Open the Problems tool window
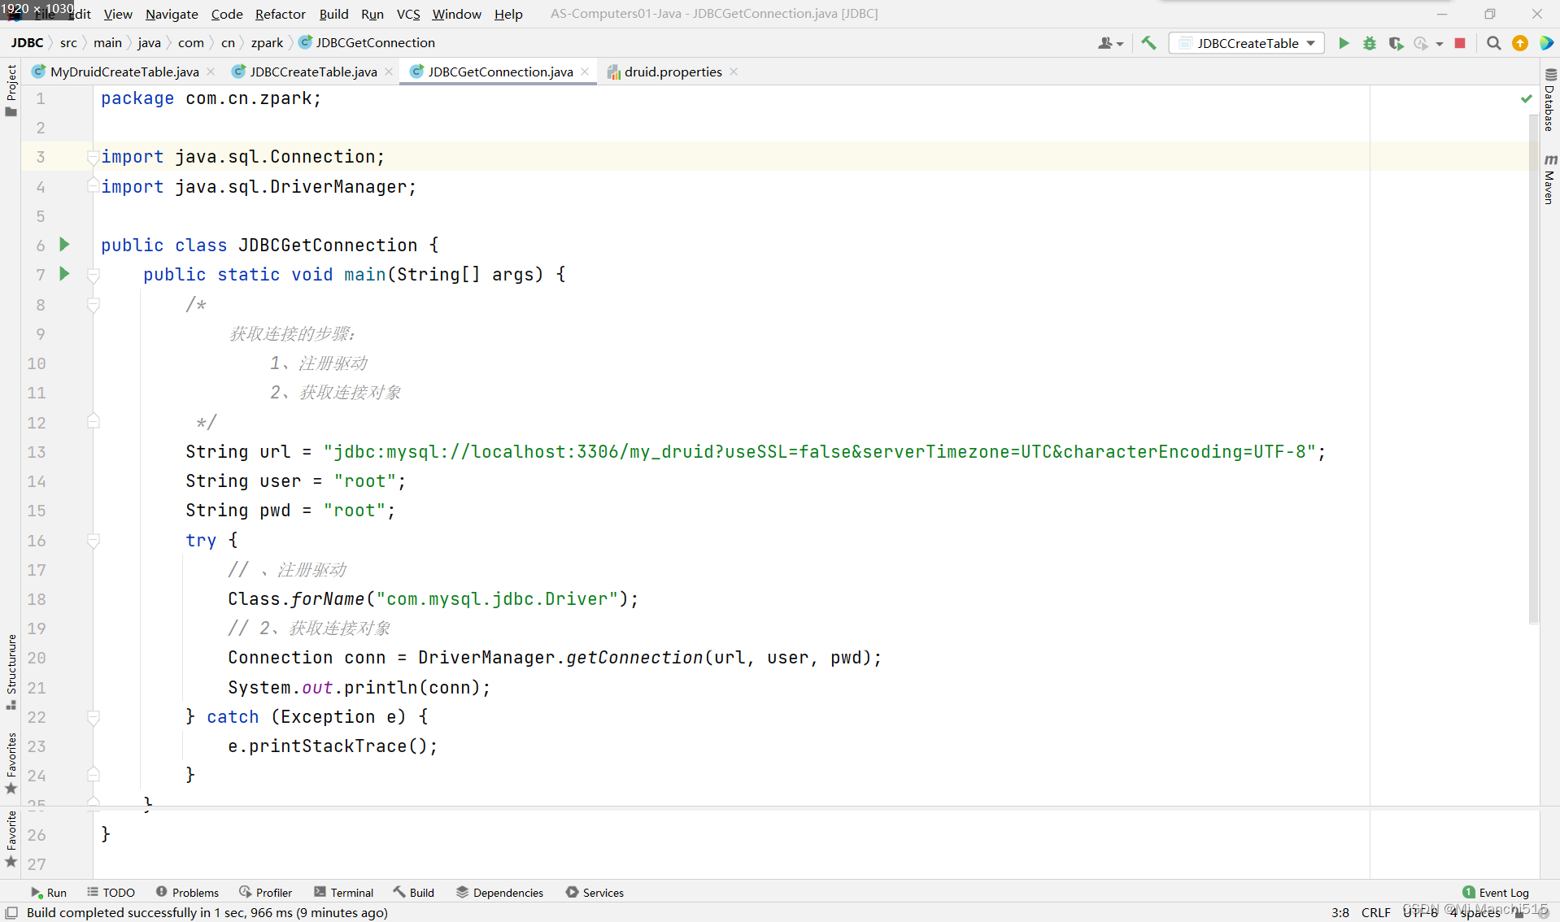 (187, 892)
